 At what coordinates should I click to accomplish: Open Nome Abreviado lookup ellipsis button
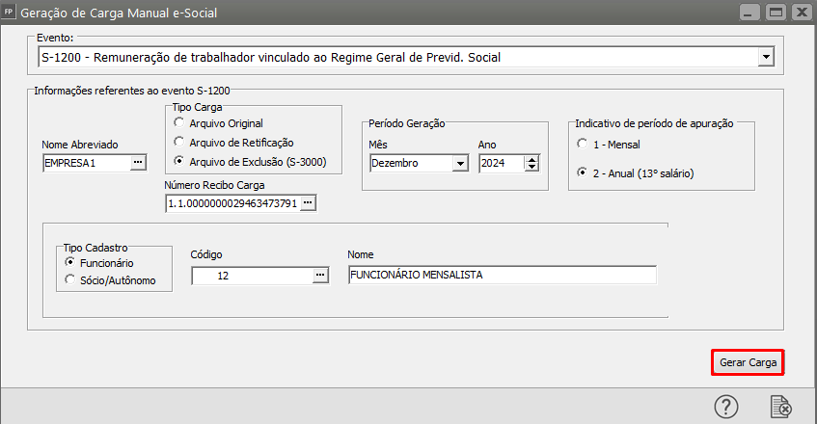(x=137, y=163)
